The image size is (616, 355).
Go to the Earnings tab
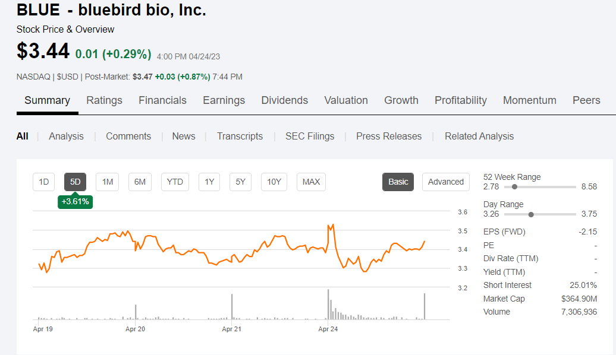[x=224, y=100]
